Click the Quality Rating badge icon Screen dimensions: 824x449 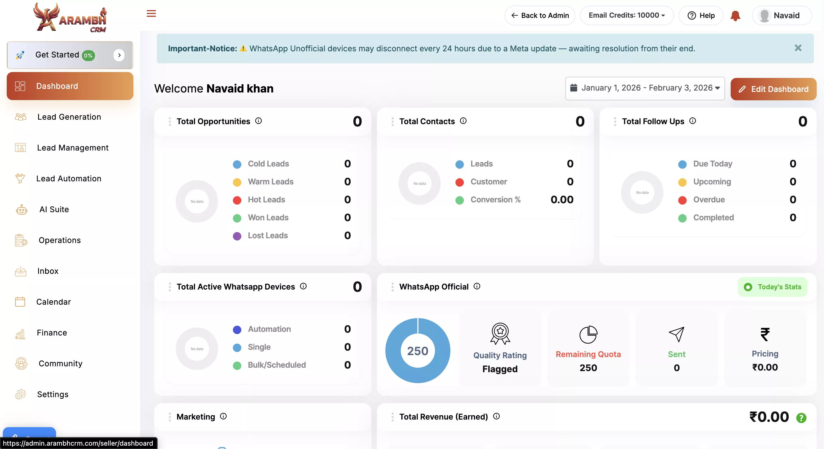[500, 334]
